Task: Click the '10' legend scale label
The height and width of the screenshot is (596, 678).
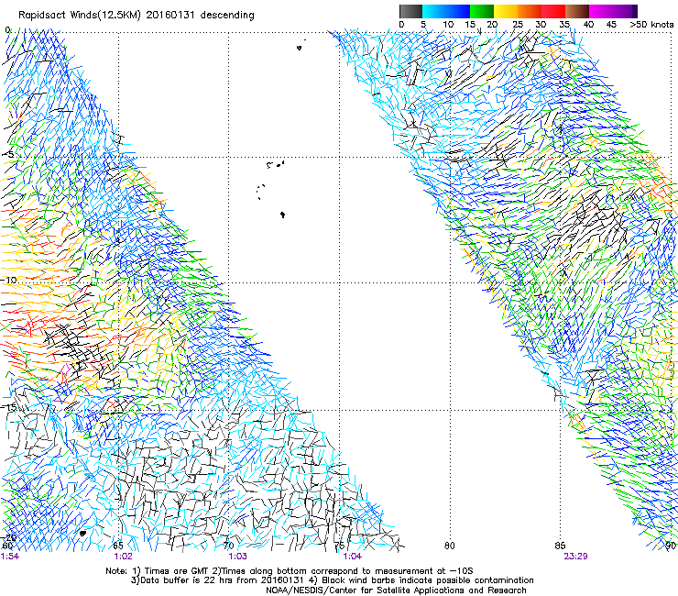Action: [x=448, y=25]
